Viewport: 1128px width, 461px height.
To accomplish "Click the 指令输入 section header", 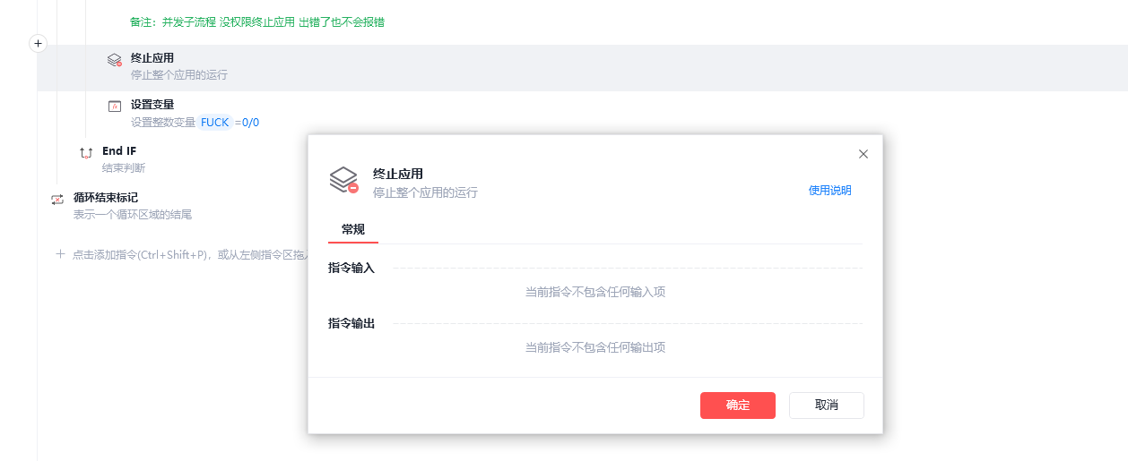I will (351, 268).
